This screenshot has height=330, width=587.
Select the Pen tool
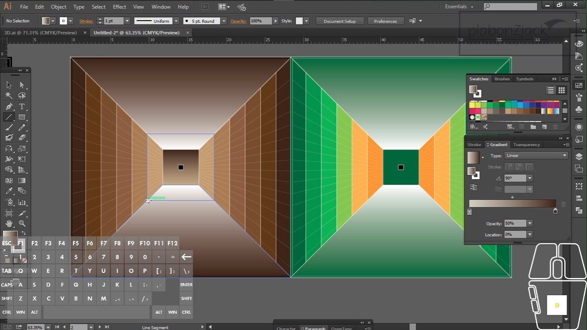9,106
